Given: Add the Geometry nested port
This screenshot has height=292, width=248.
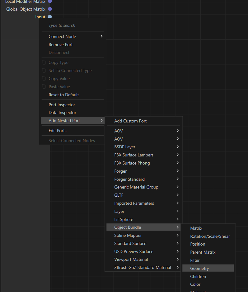Looking at the screenshot, I should (208, 268).
